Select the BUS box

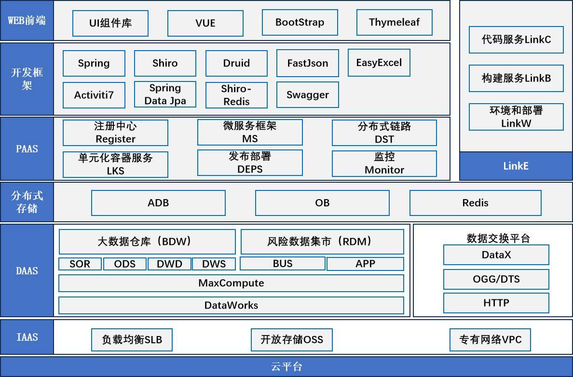[283, 263]
